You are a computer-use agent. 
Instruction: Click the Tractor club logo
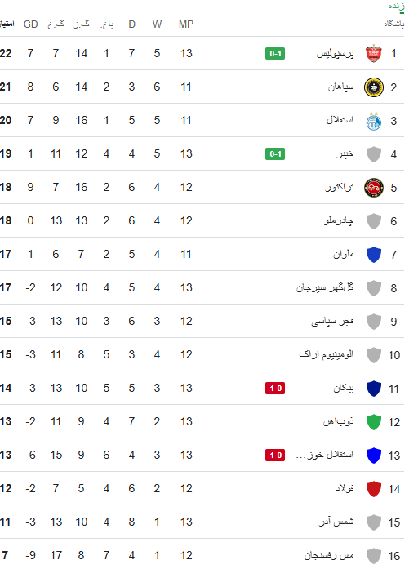373,188
